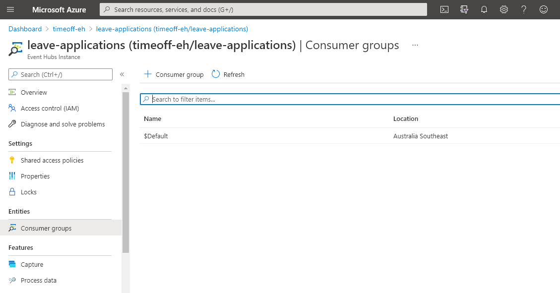
Task: Open the $Default consumer group row
Action: 350,136
